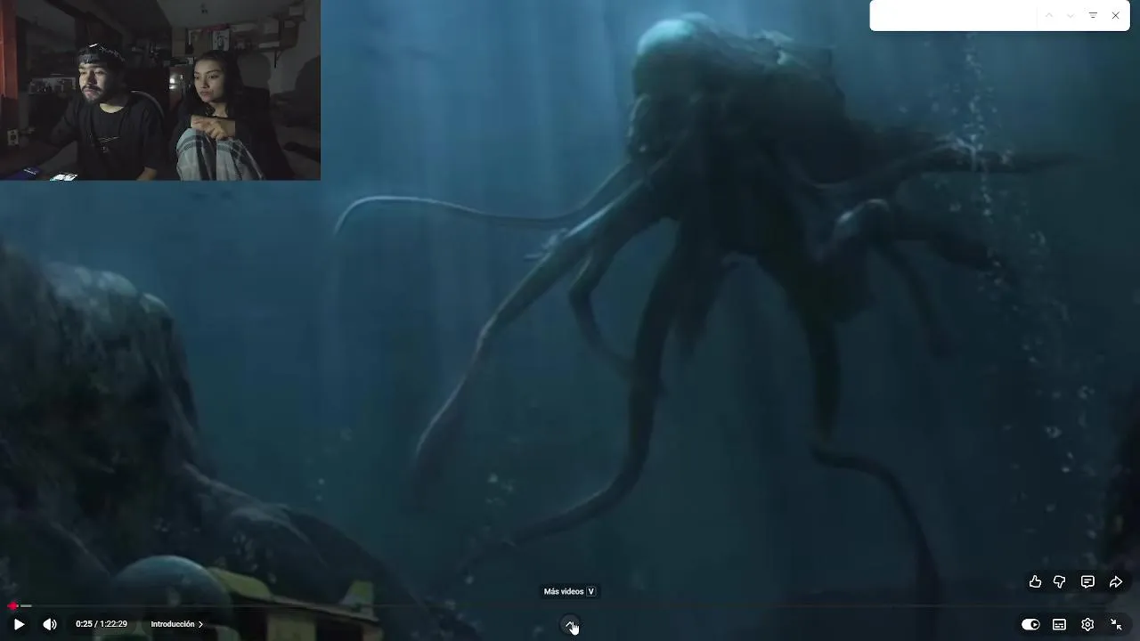Click inside the find bar text field
Screen dimensions: 1140x641
pos(955,16)
